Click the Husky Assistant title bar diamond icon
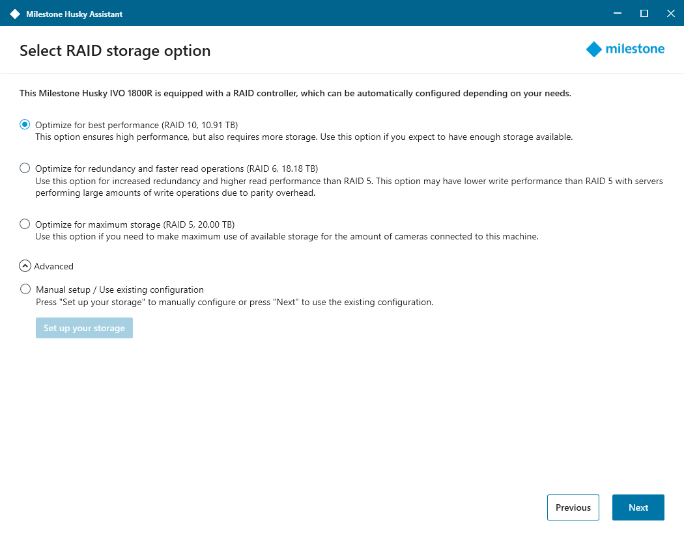Viewport: 684px width, 540px height. pos(15,14)
